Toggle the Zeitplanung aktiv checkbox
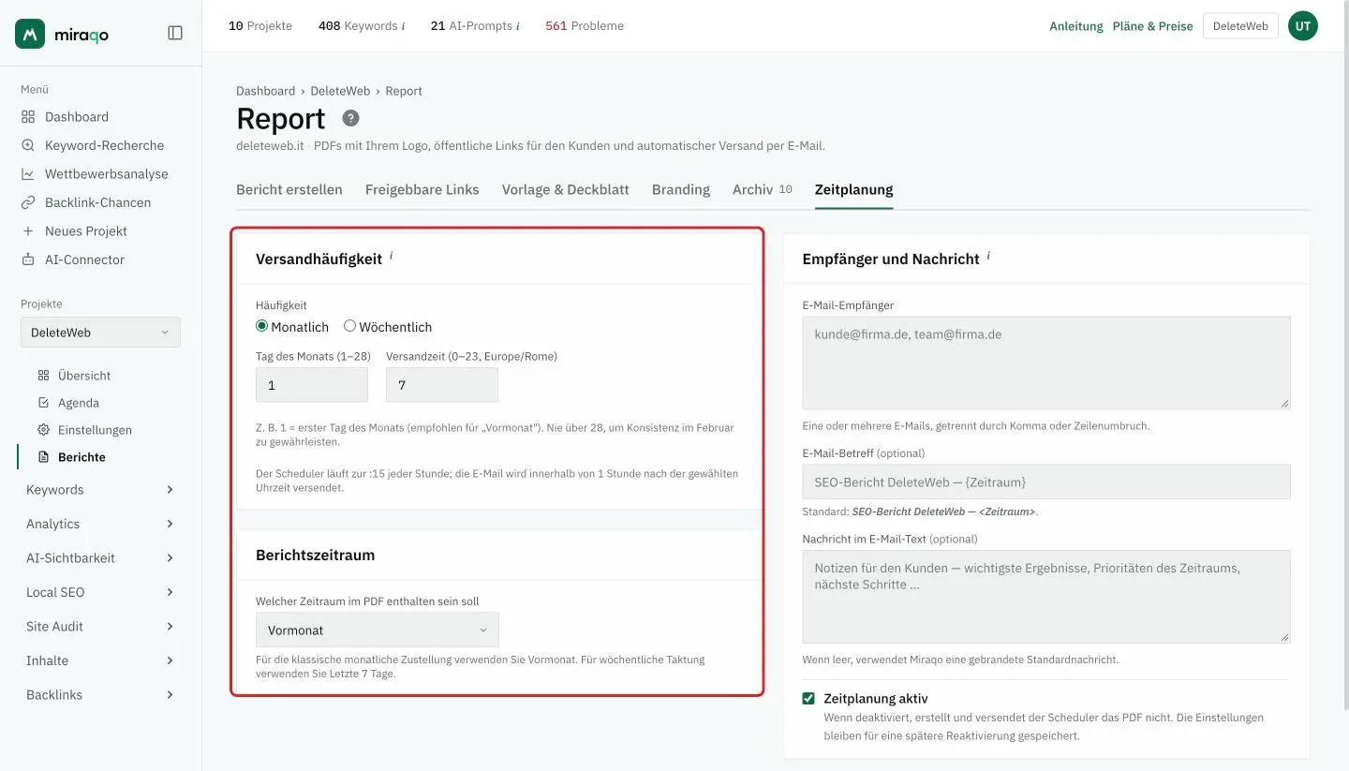 click(x=808, y=698)
